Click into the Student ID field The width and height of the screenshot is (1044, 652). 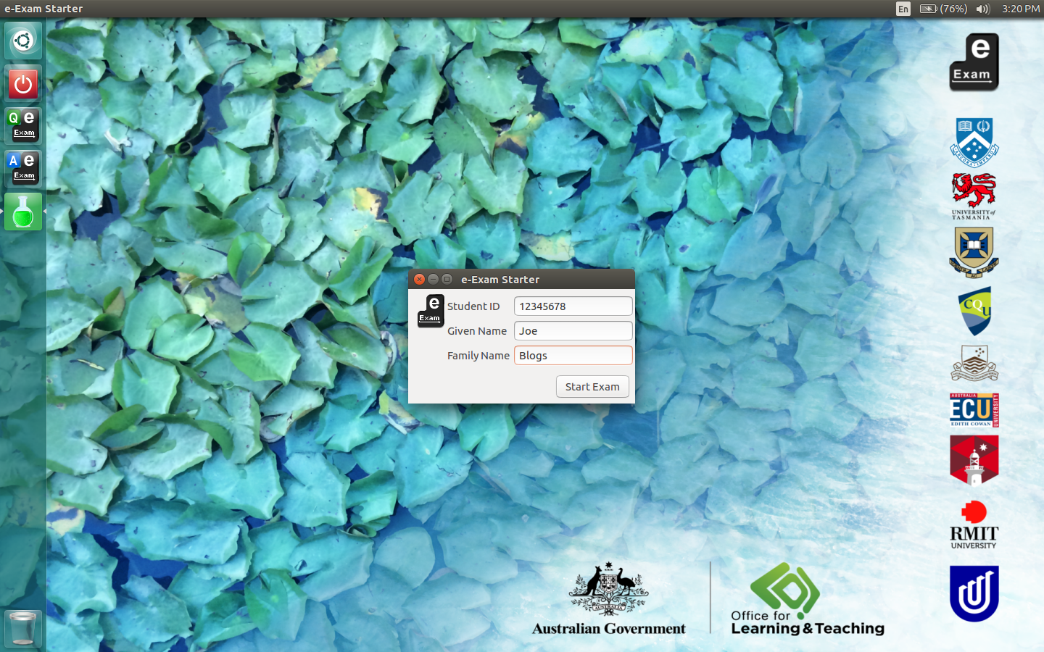point(573,306)
